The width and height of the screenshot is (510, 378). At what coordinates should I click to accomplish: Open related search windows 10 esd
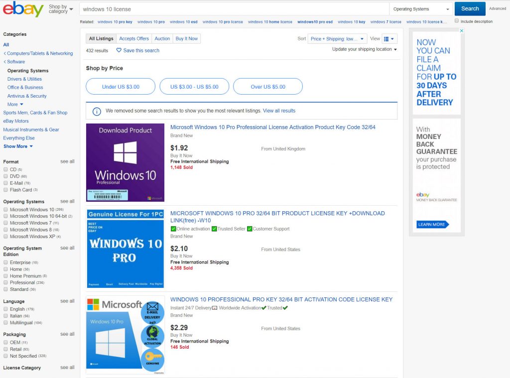pos(183,22)
